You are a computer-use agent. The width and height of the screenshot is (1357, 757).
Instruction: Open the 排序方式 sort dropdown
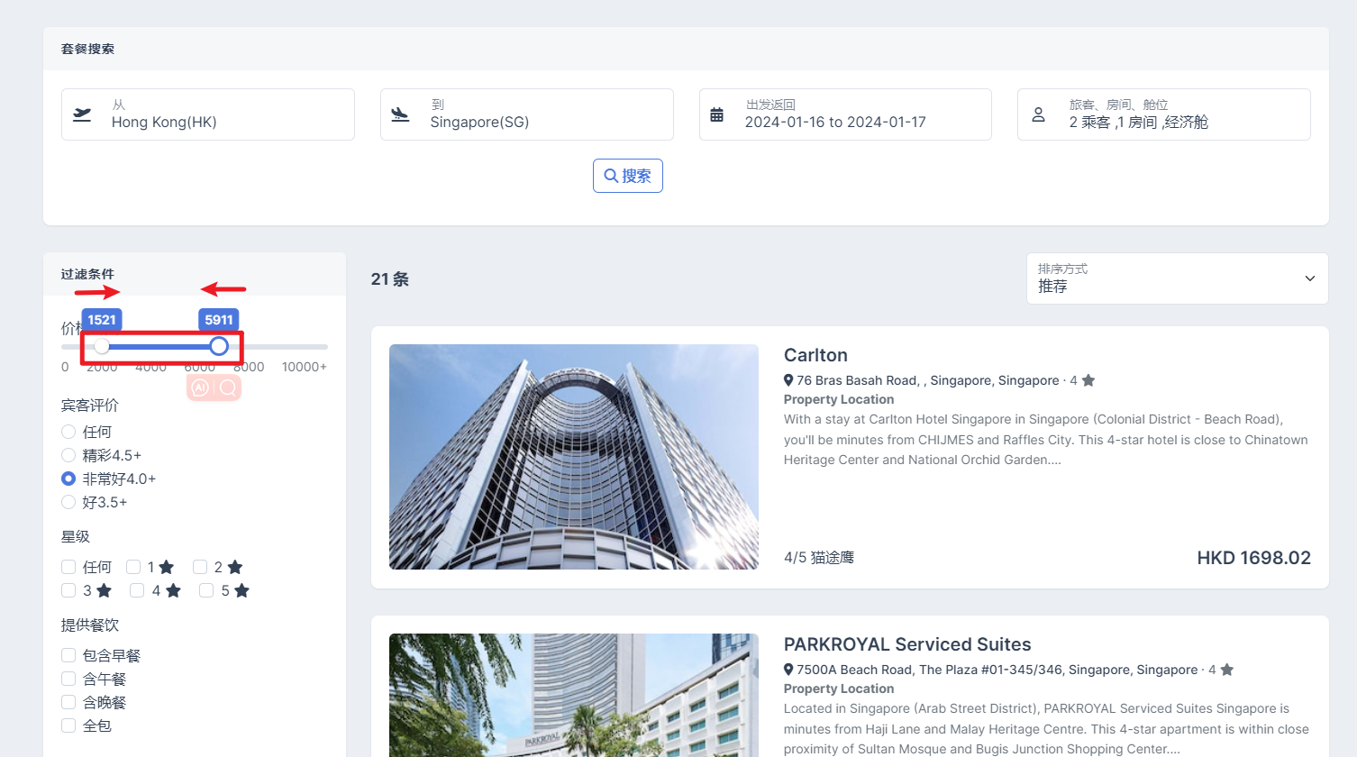(x=1177, y=278)
